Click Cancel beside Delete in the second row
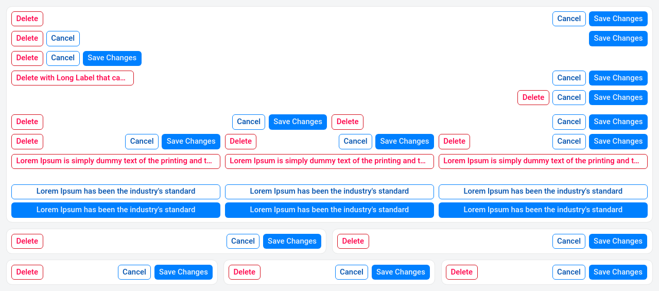This screenshot has height=291, width=659. pyautogui.click(x=63, y=39)
